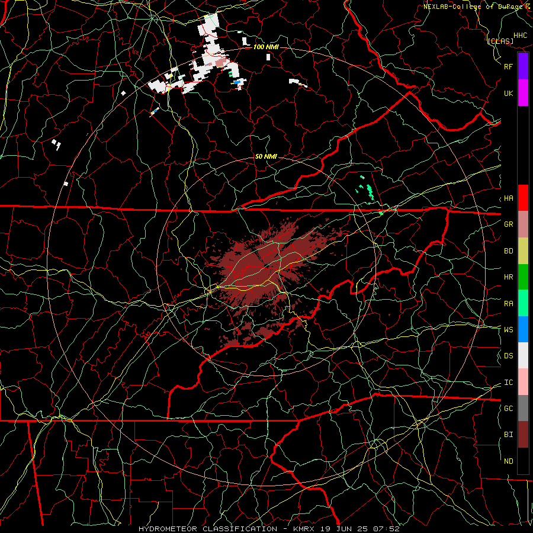This screenshot has width=533, height=533.
Task: Click the RF purple legend color swatch
Action: [523, 66]
